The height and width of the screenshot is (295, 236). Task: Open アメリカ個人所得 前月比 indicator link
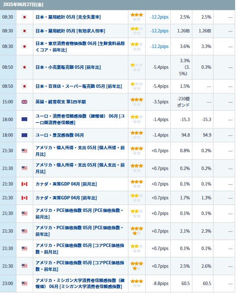click(80, 151)
